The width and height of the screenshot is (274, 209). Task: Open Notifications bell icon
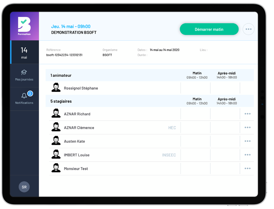[x=24, y=95]
